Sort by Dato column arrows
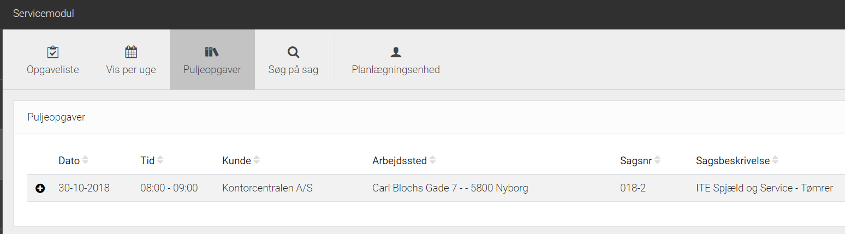845x234 pixels. (x=85, y=160)
